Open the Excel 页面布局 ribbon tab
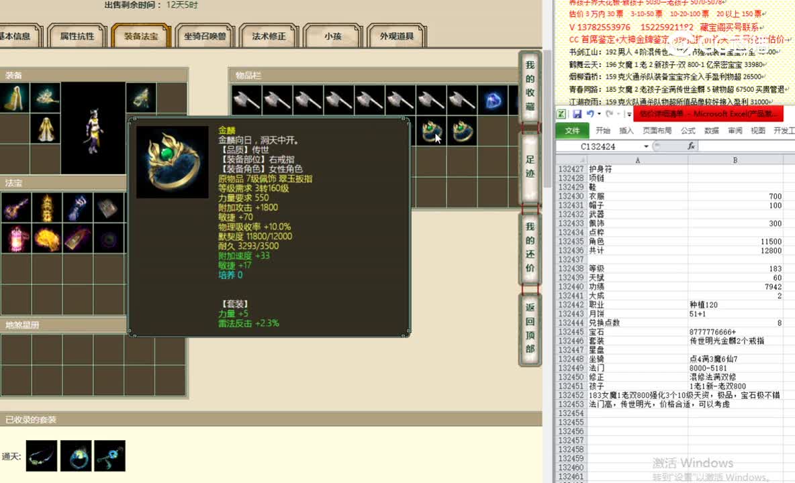Viewport: 795px width, 483px height. [x=657, y=131]
